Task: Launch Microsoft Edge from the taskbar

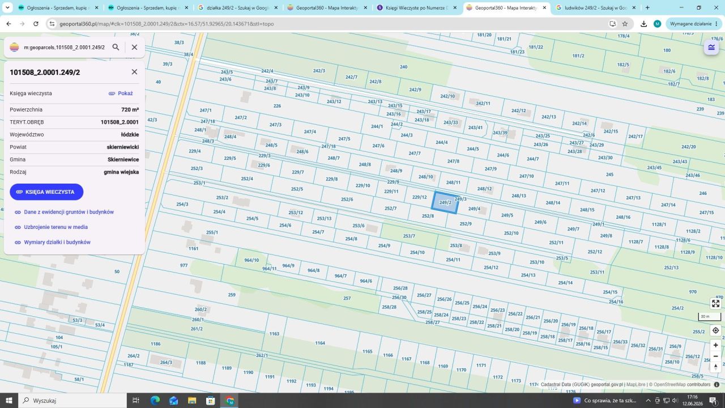Action: point(155,401)
